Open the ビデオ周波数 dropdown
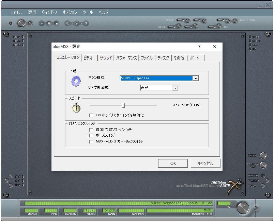This screenshot has width=274, height=222. (175, 88)
